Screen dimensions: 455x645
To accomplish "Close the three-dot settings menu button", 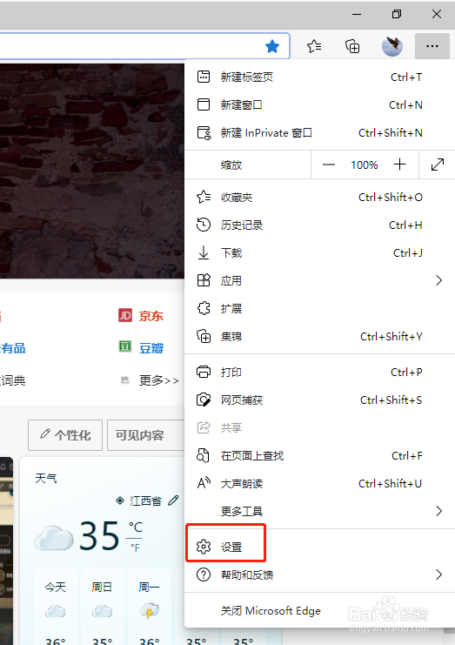I will click(x=432, y=46).
